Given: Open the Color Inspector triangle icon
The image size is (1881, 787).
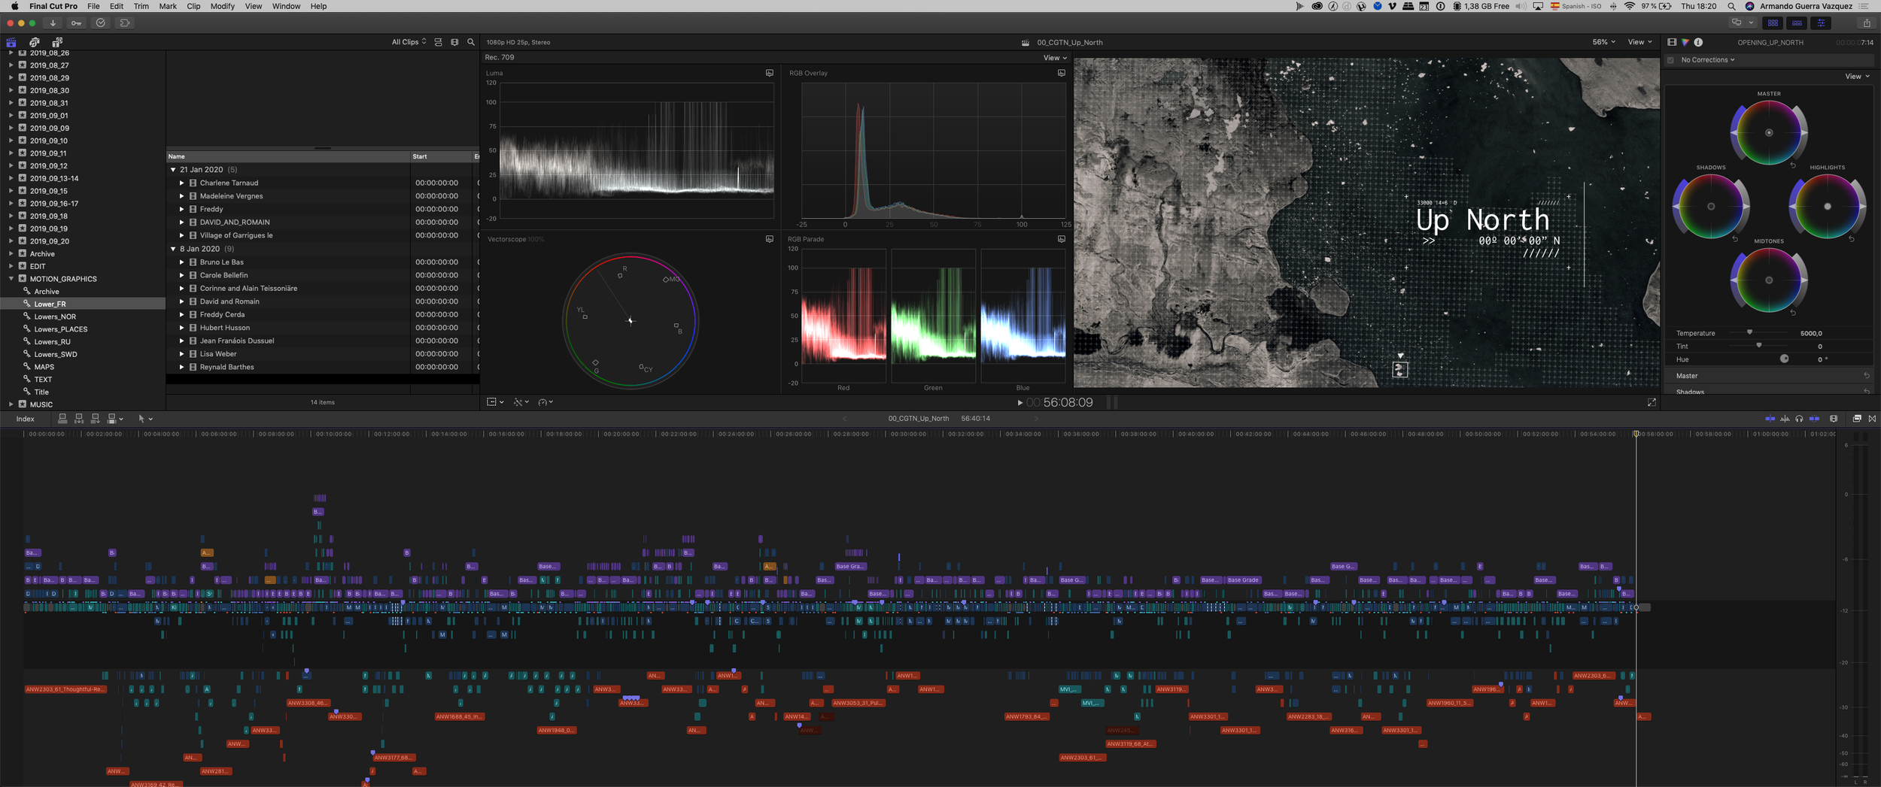Looking at the screenshot, I should click(1685, 43).
